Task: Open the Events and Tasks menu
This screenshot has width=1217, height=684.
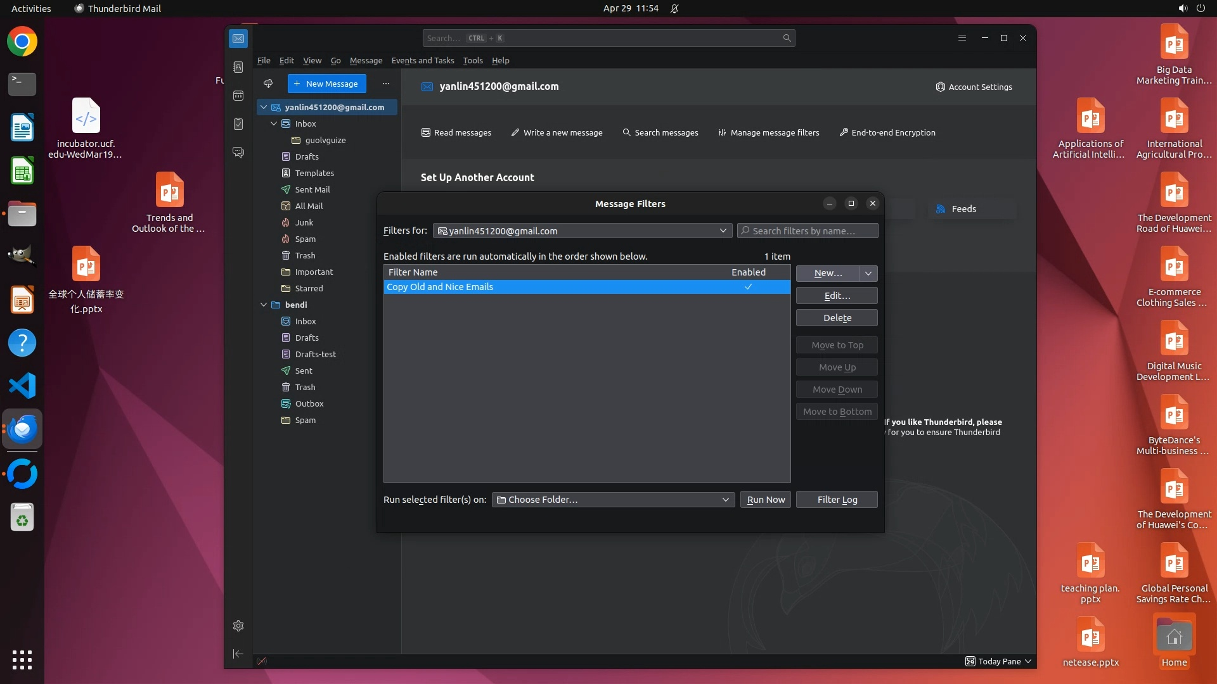Action: coord(422,61)
